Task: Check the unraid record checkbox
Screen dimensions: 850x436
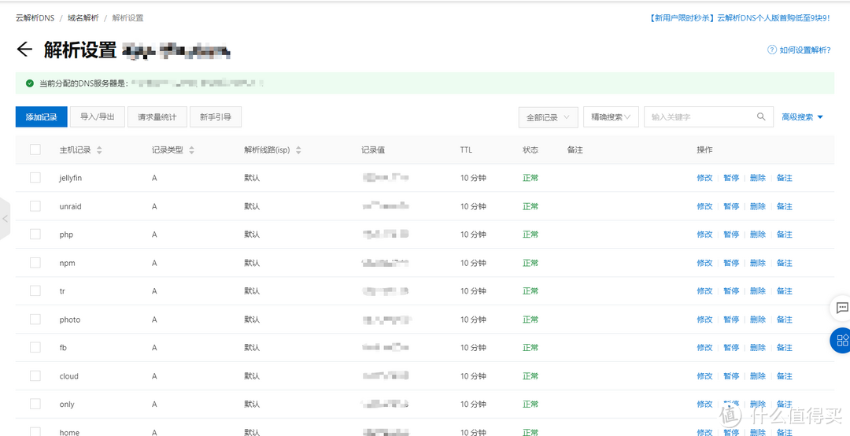Action: click(35, 206)
